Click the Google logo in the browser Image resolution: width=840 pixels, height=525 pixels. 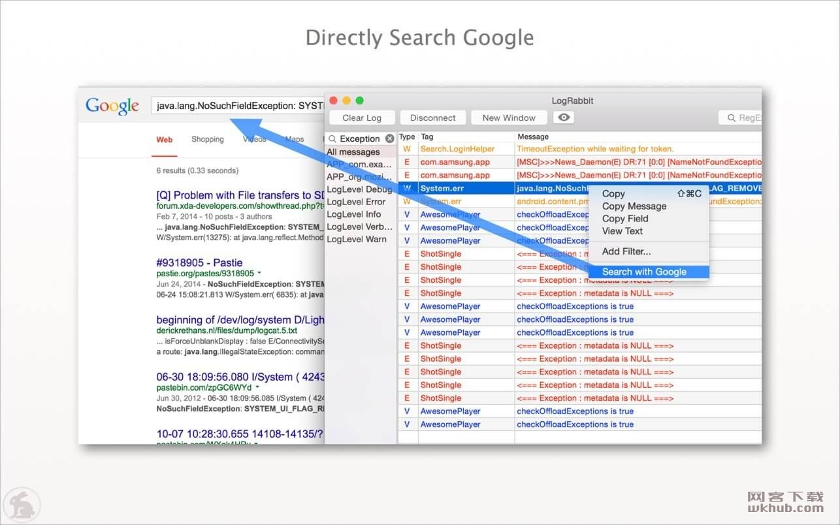click(x=112, y=106)
